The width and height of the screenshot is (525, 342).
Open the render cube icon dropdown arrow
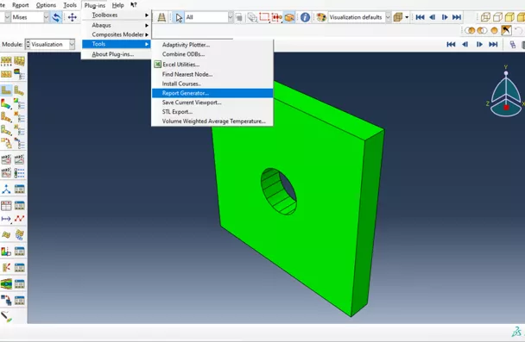click(407, 17)
